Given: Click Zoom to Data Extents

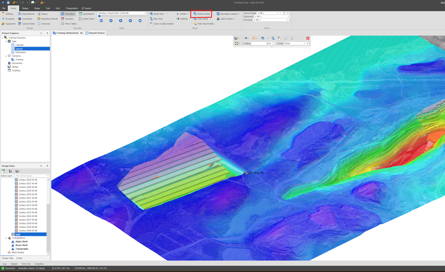Looking at the screenshot, I should tap(162, 24).
